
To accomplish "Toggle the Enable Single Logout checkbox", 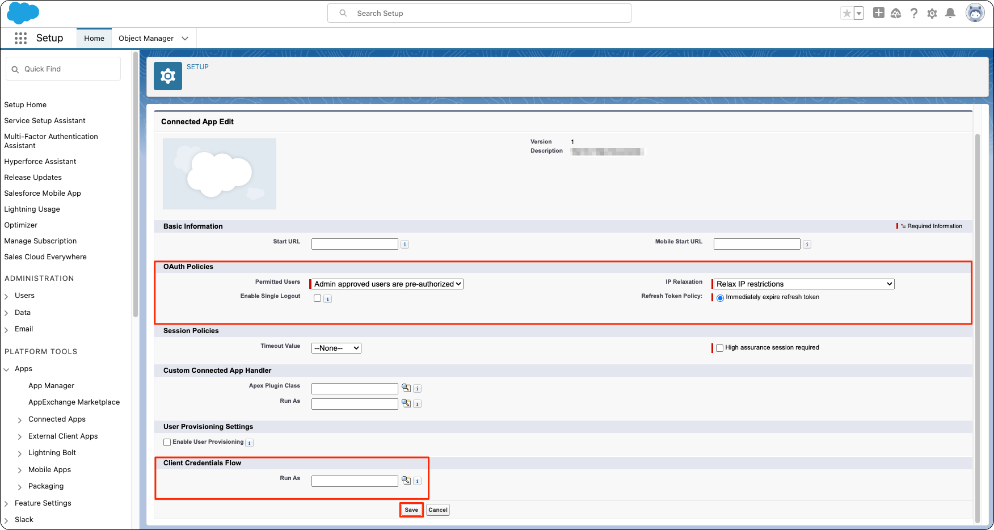I will point(317,298).
